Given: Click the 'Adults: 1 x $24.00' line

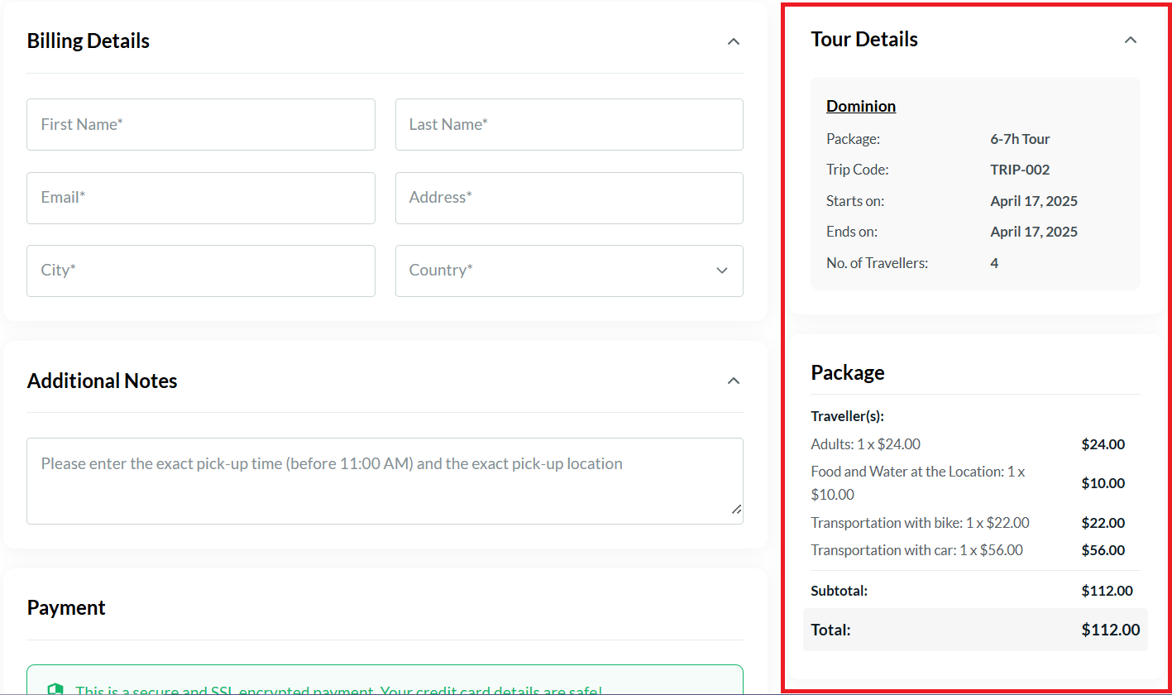Looking at the screenshot, I should tap(865, 444).
